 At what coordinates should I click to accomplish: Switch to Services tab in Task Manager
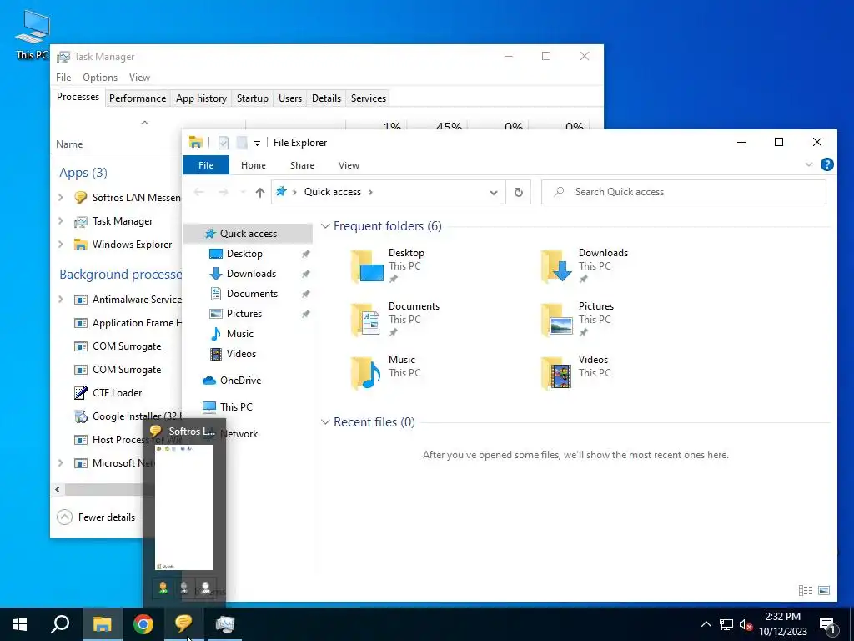tap(368, 98)
